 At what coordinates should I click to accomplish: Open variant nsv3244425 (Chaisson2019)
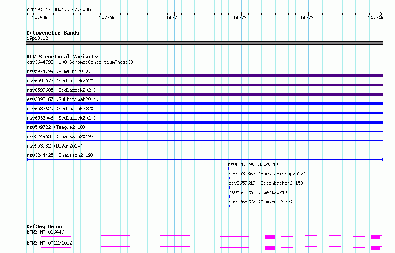click(x=60, y=155)
